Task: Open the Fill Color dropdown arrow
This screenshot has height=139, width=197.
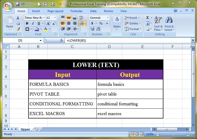Action: click(x=41, y=29)
